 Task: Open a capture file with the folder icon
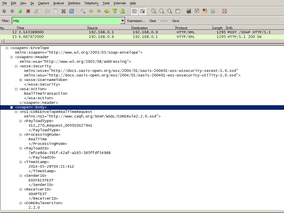pos(48,11)
